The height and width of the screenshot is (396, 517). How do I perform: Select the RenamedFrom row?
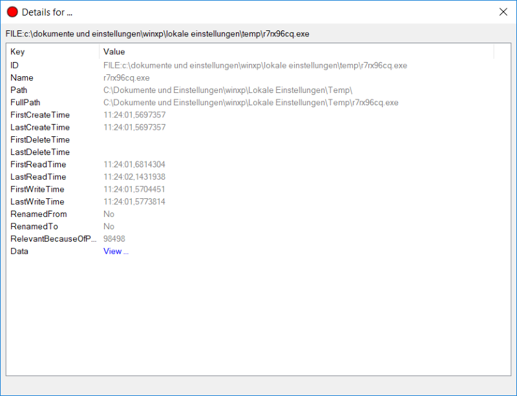click(x=38, y=214)
